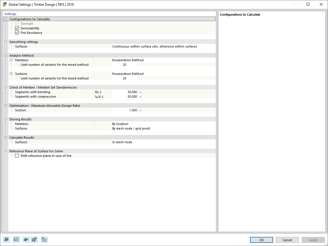
Task: Collapse the Surfaces node under Analysis Method
Action: (11, 74)
